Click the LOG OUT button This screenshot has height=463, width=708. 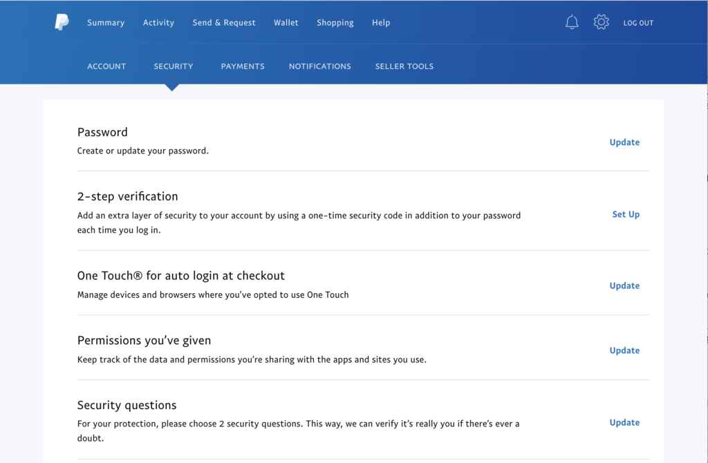click(638, 23)
